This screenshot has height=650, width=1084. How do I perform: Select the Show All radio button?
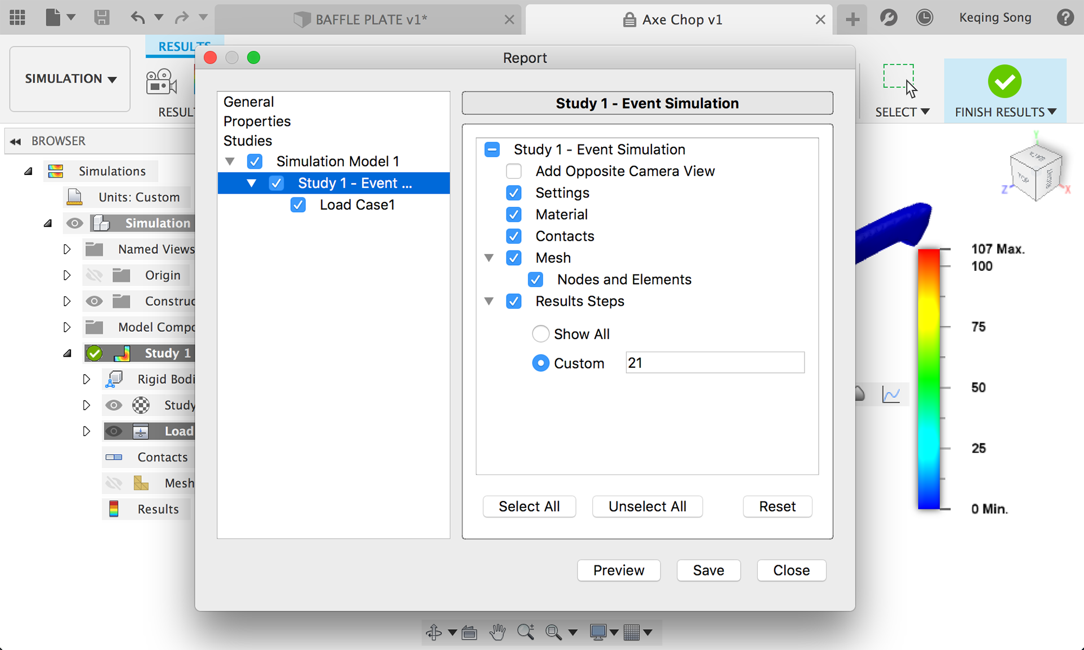(x=540, y=334)
